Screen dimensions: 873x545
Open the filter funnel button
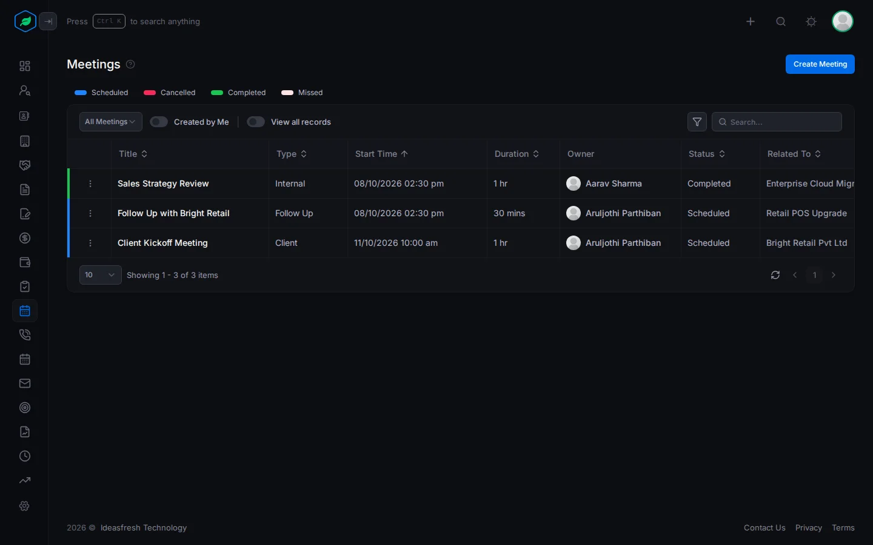(x=697, y=122)
